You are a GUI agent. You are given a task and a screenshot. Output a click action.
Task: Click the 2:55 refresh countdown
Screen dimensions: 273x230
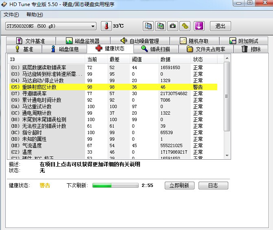tap(147, 185)
